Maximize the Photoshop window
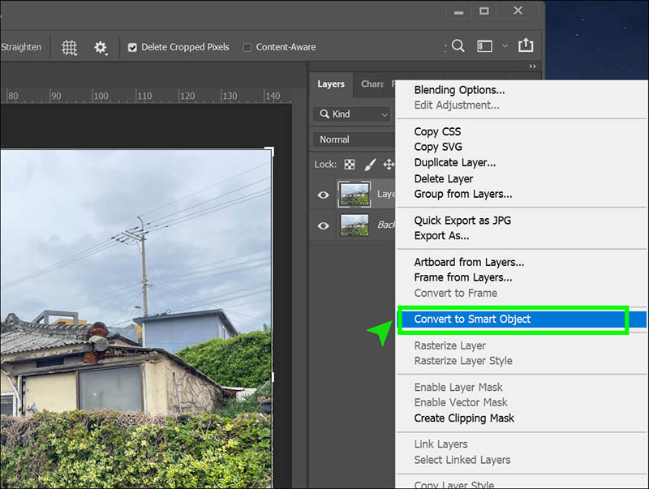 [484, 11]
